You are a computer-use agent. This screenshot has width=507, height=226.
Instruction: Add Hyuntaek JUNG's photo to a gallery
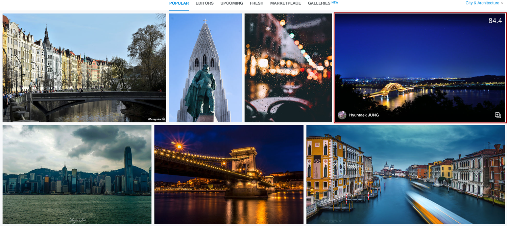pyautogui.click(x=498, y=115)
